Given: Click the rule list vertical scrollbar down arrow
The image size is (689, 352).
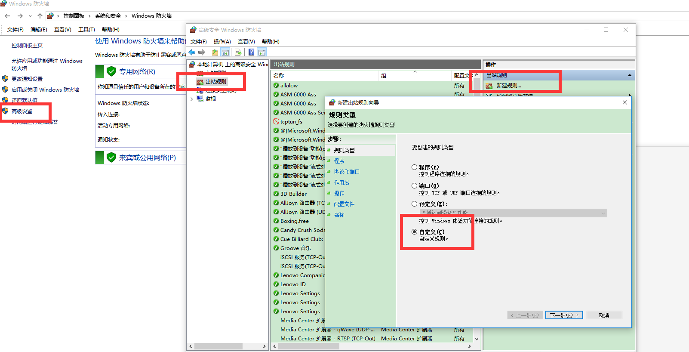Looking at the screenshot, I should (x=477, y=339).
